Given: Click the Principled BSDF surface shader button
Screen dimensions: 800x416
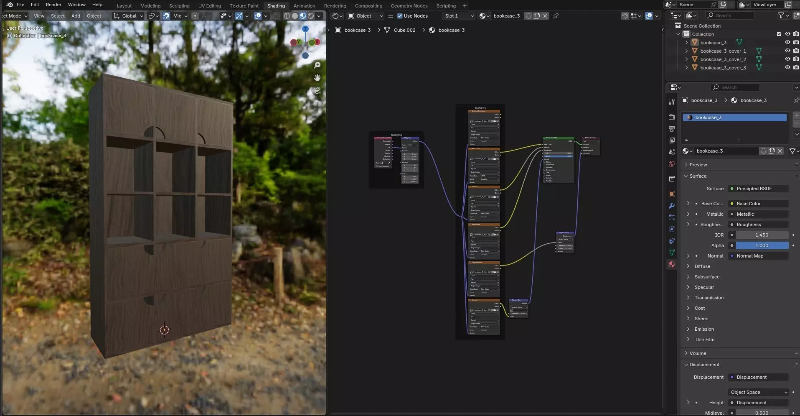Looking at the screenshot, I should pos(758,189).
